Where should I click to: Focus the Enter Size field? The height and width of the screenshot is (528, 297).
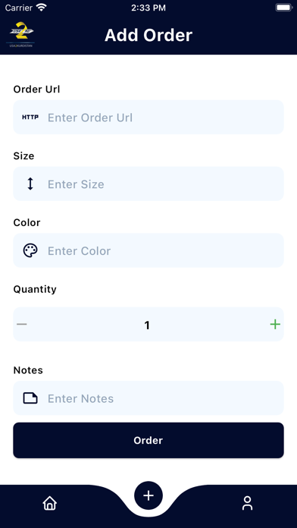pyautogui.click(x=148, y=184)
